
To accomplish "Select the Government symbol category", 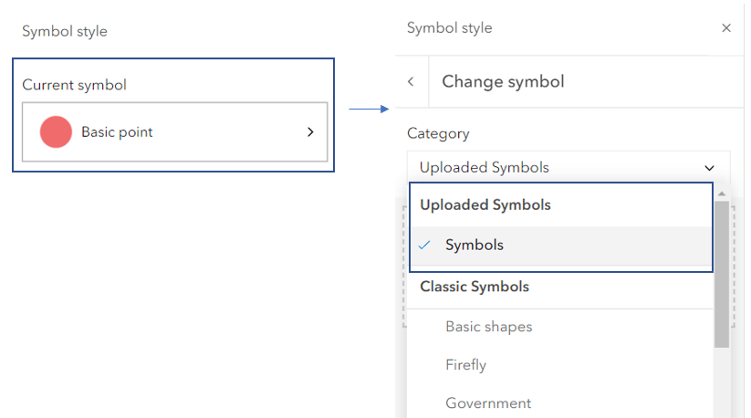I will point(487,403).
